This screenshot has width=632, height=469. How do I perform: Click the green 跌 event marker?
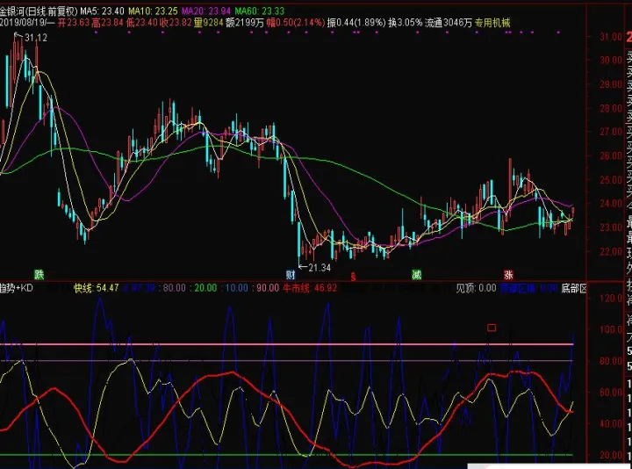pyautogui.click(x=39, y=275)
